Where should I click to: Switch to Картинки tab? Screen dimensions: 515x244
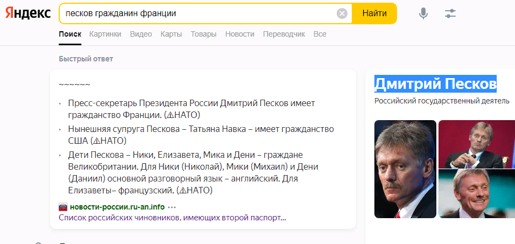(105, 34)
